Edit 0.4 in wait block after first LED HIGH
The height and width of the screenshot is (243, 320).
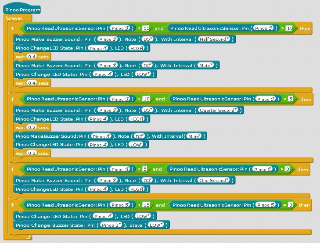(x=32, y=57)
